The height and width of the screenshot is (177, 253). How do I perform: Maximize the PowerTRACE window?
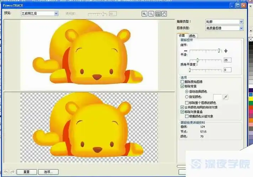pyautogui.click(x=238, y=5)
